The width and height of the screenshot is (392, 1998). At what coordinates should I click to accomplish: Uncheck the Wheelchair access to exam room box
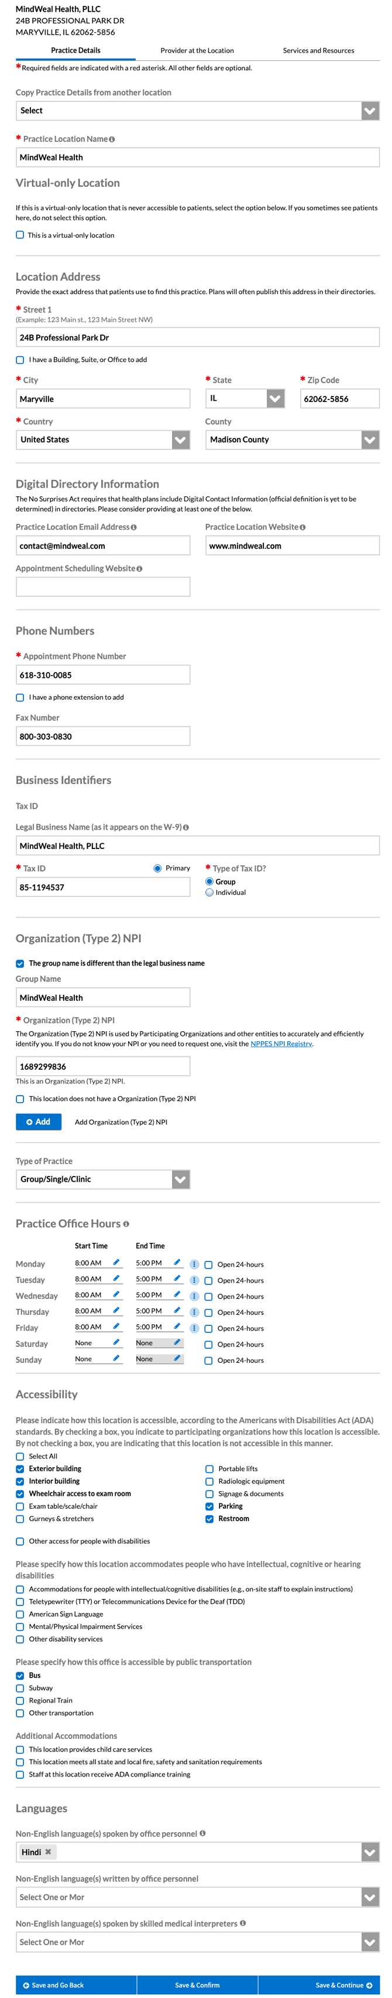click(x=20, y=1493)
